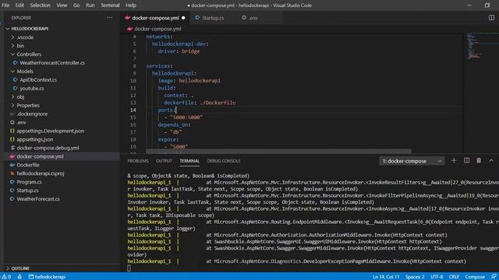Screen dimensions: 499x280
Task: Open the Terminal menu
Action: pos(110,5)
